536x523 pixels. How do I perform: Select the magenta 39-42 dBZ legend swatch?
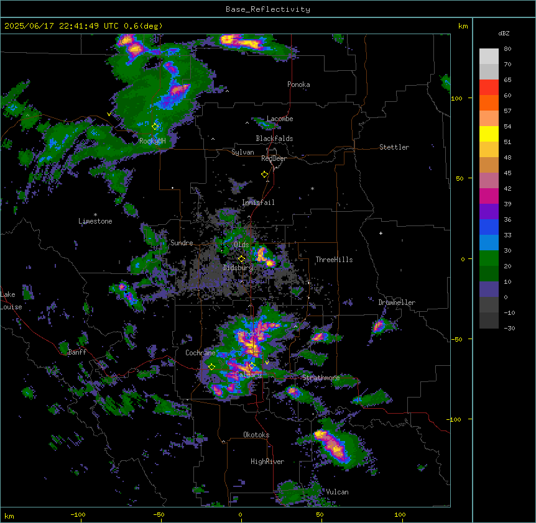489,196
